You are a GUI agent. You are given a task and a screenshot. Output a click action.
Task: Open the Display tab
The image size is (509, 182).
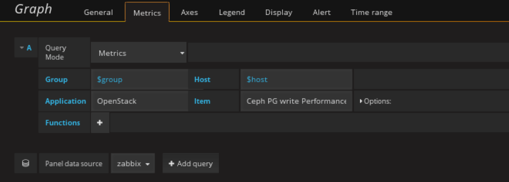click(279, 12)
